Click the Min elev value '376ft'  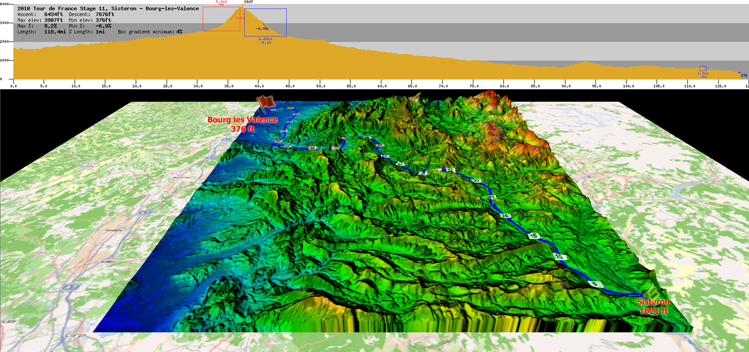[x=103, y=20]
